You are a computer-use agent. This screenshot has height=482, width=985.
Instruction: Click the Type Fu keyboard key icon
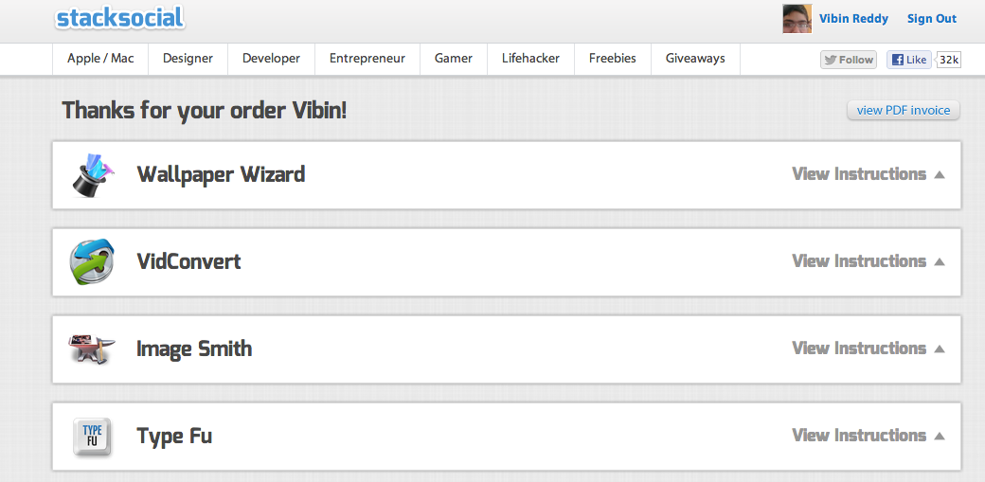[x=93, y=437]
